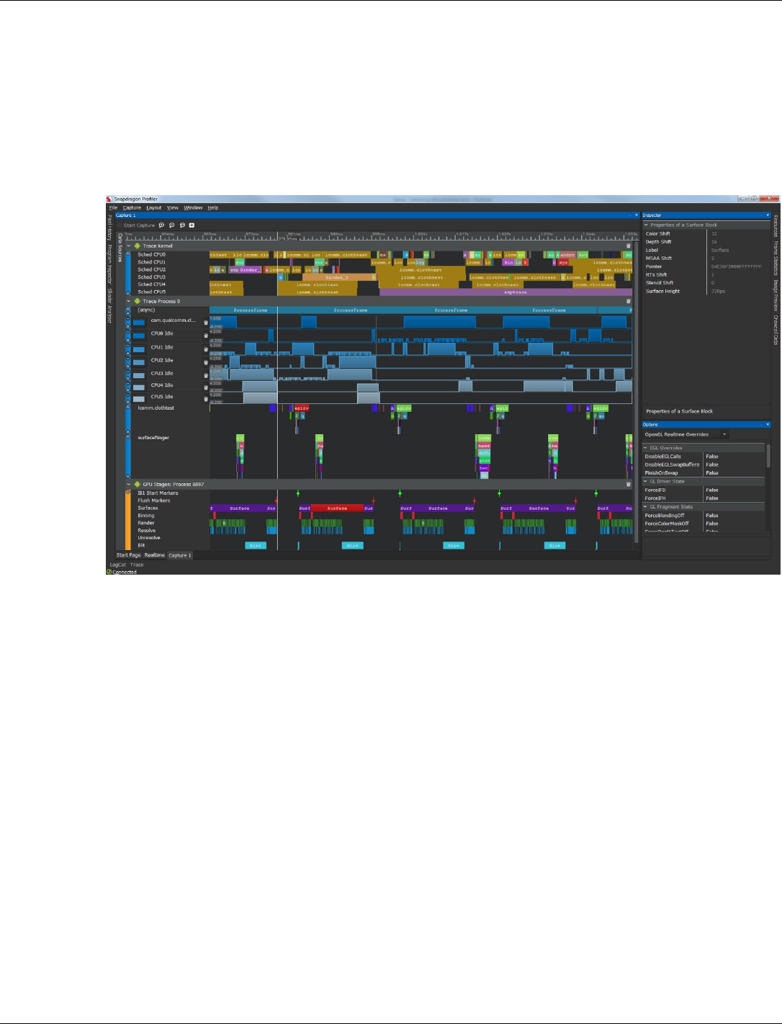Click the sdptrace block on Sched CPU5
The width and height of the screenshot is (782, 1024).
pos(505,292)
